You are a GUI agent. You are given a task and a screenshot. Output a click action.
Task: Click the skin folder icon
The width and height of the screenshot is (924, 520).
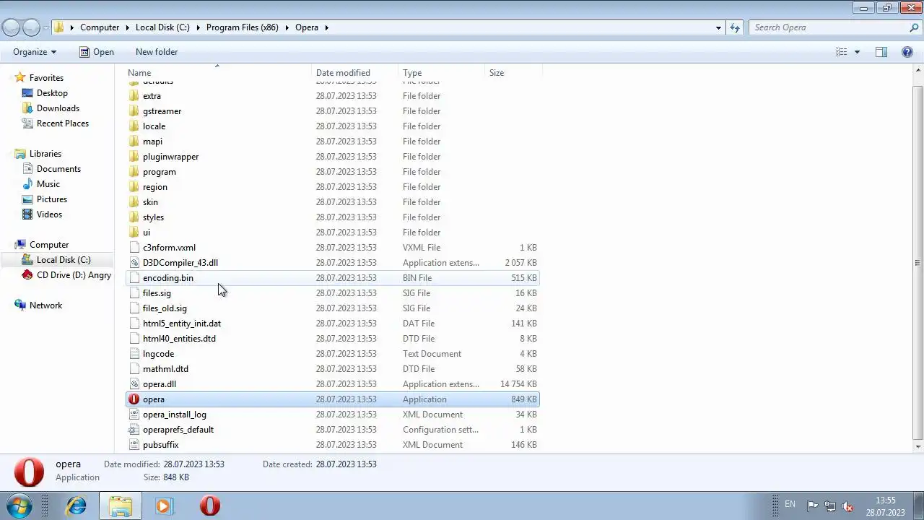(x=134, y=202)
